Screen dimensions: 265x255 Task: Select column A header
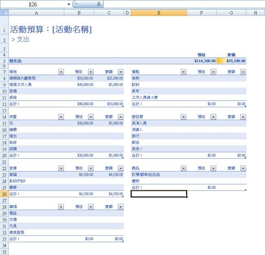pyautogui.click(x=36, y=13)
